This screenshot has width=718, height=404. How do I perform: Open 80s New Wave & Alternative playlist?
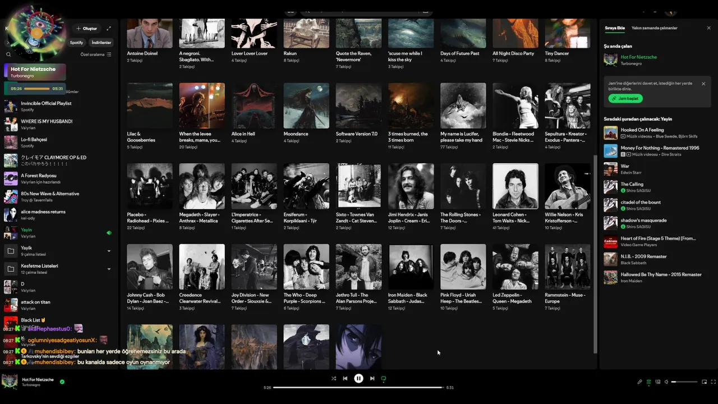click(x=59, y=196)
